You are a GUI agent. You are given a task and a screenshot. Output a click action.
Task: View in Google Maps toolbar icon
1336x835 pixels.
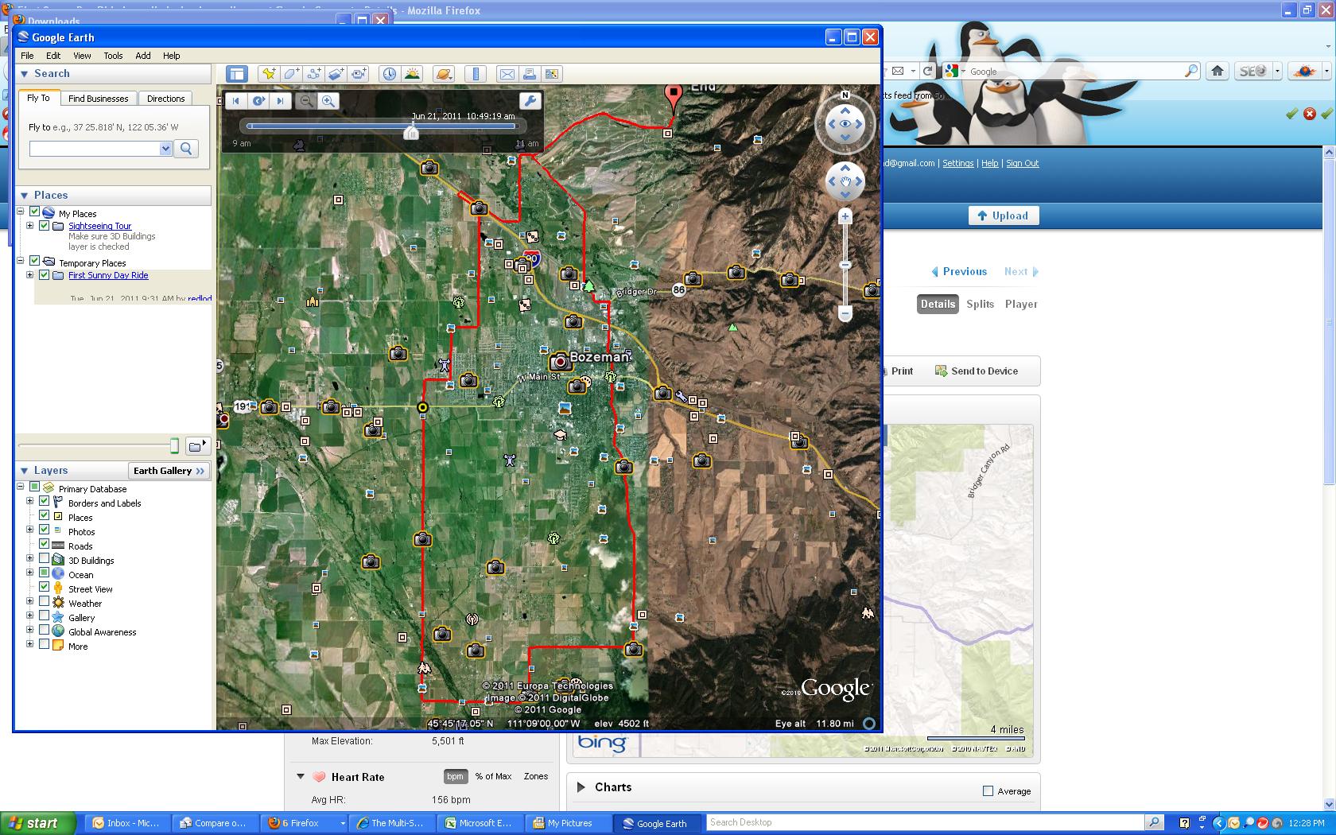coord(552,74)
